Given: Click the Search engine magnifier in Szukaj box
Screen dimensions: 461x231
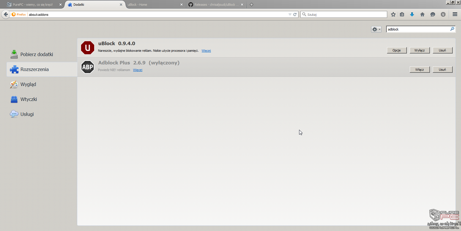Looking at the screenshot, I should (x=304, y=14).
